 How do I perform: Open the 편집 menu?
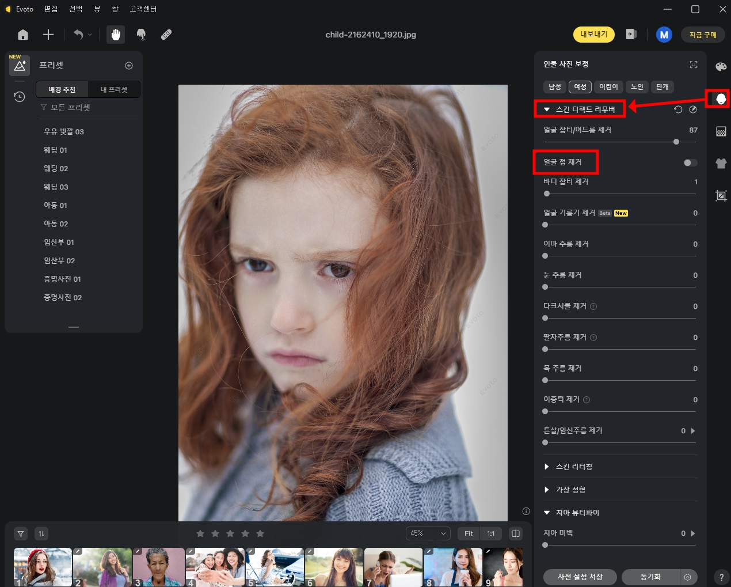pyautogui.click(x=51, y=9)
